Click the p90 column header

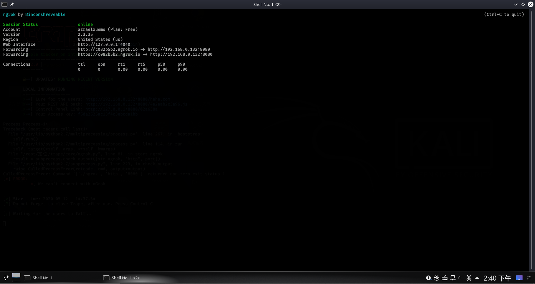coord(181,64)
